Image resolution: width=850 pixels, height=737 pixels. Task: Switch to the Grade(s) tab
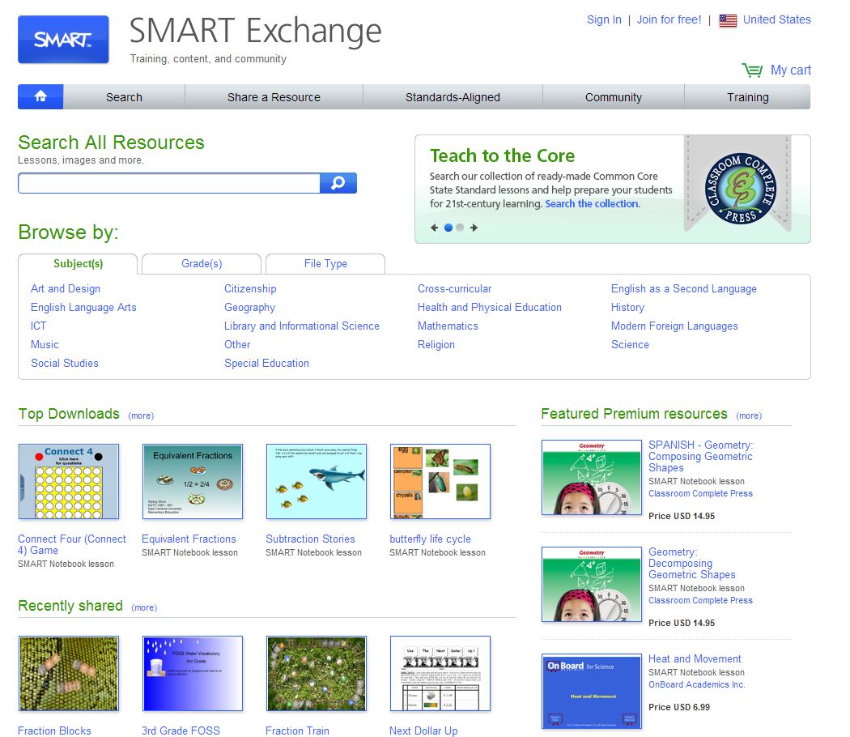click(202, 263)
